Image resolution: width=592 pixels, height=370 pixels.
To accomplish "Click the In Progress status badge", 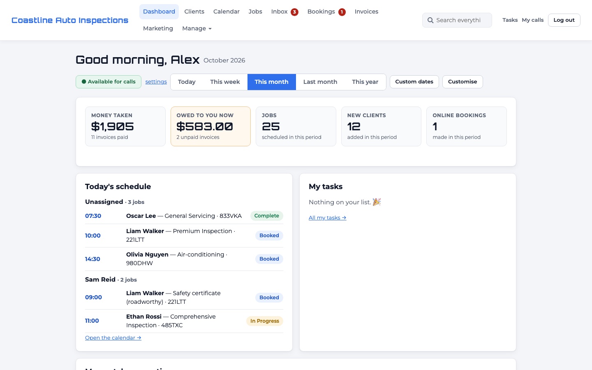I will click(x=265, y=321).
